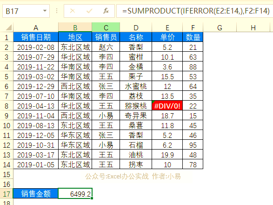Select the 金橘 product cell
Viewport: 273px width, 205px height.
click(136, 66)
